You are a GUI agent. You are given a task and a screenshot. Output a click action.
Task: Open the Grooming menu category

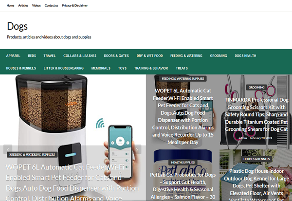(219, 55)
